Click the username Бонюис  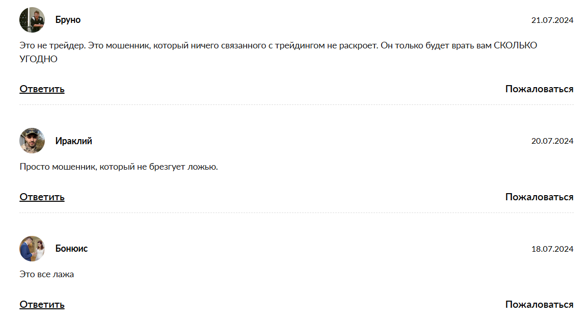(71, 249)
